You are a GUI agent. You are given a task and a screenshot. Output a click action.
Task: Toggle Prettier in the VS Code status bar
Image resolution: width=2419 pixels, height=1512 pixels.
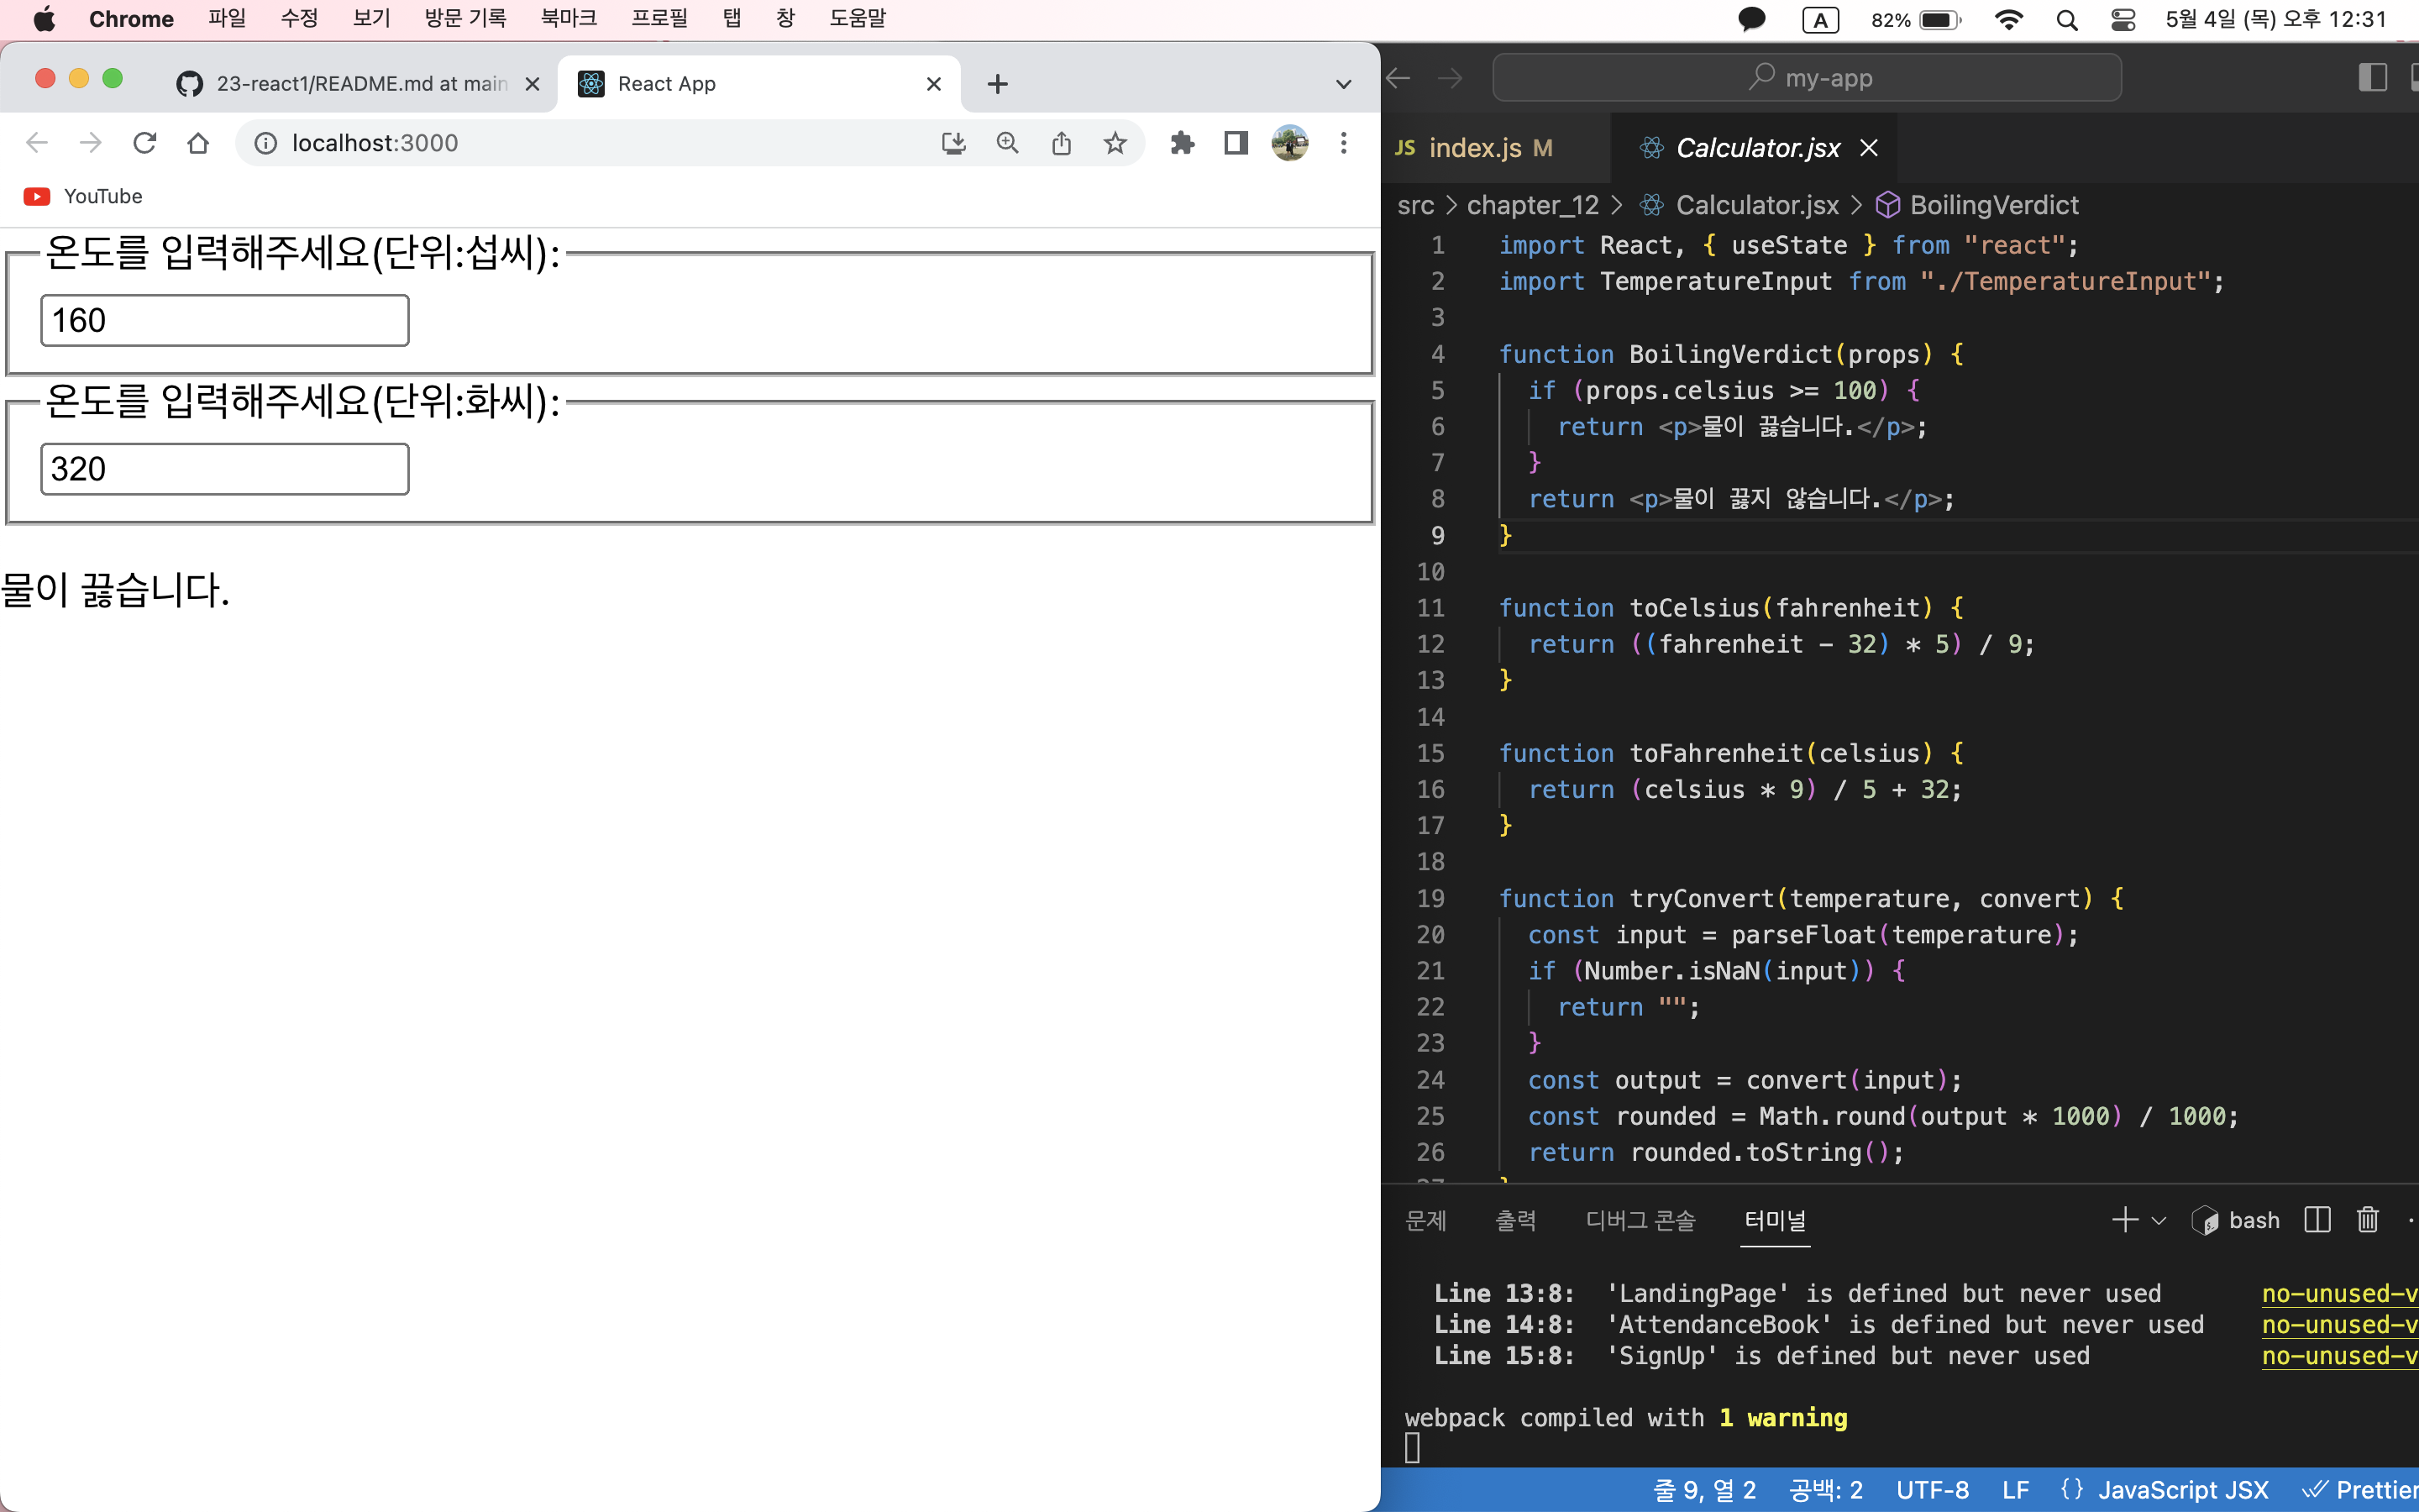click(2367, 1489)
